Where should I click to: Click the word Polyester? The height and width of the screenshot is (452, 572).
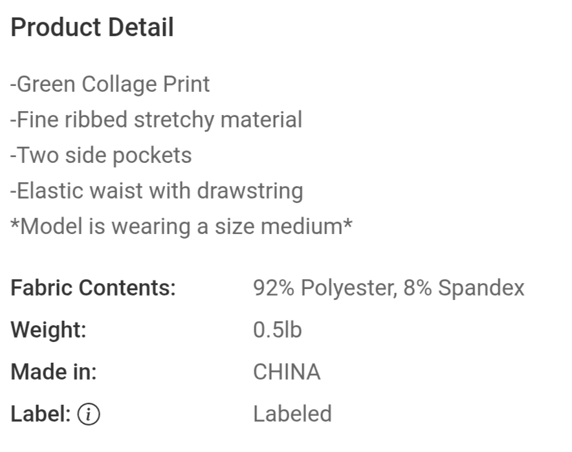349,288
